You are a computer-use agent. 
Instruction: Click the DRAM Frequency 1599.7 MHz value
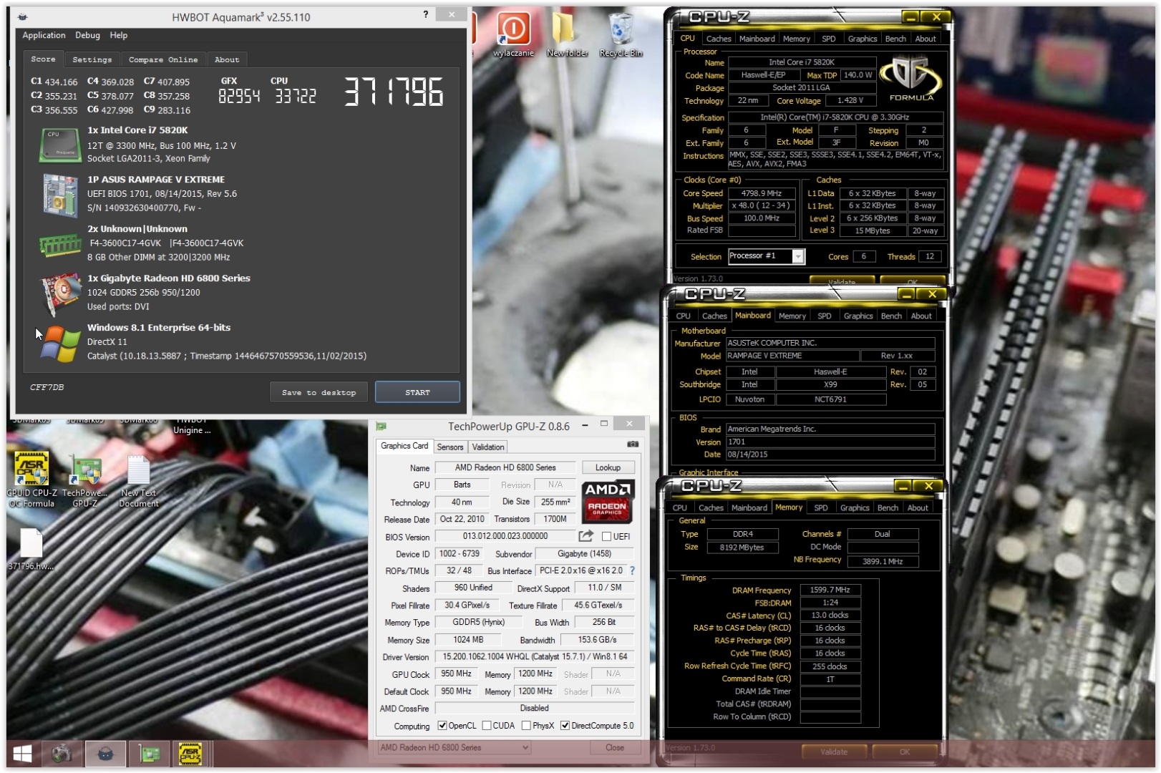830,590
